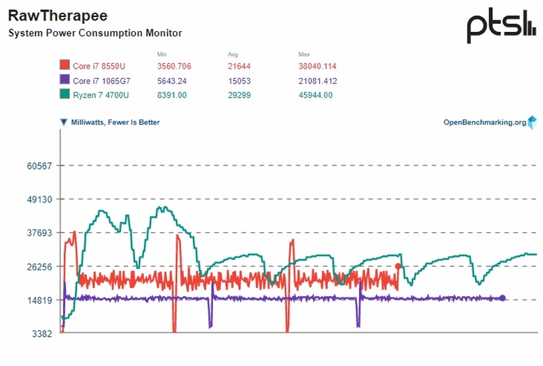Click the 5643.24 minimum value
Screen dimensions: 543x366
tap(172, 81)
